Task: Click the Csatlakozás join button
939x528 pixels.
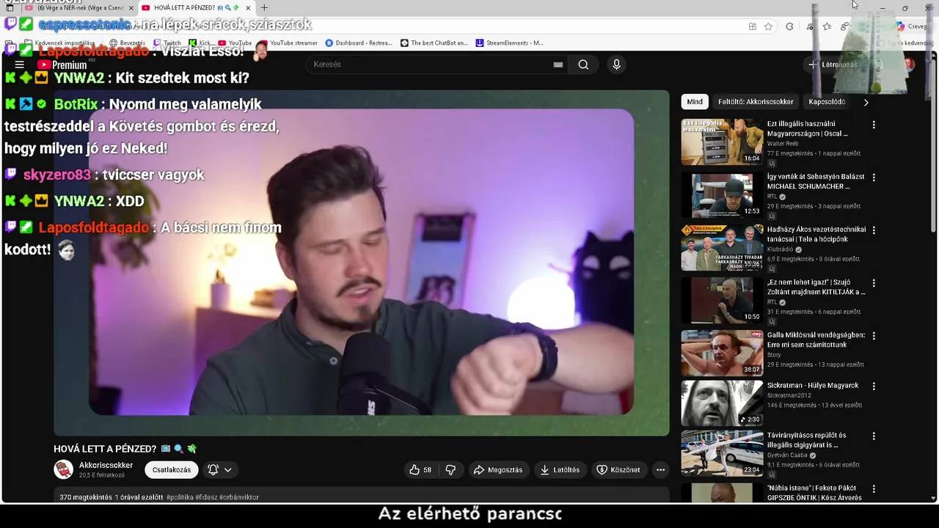Action: coord(172,470)
